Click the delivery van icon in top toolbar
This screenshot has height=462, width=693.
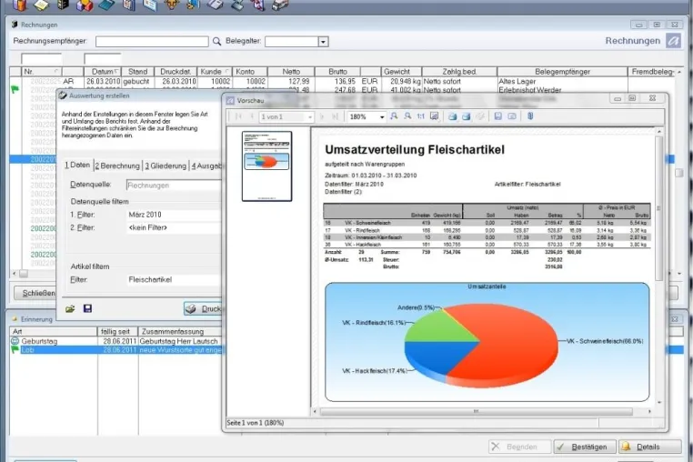[280, 5]
